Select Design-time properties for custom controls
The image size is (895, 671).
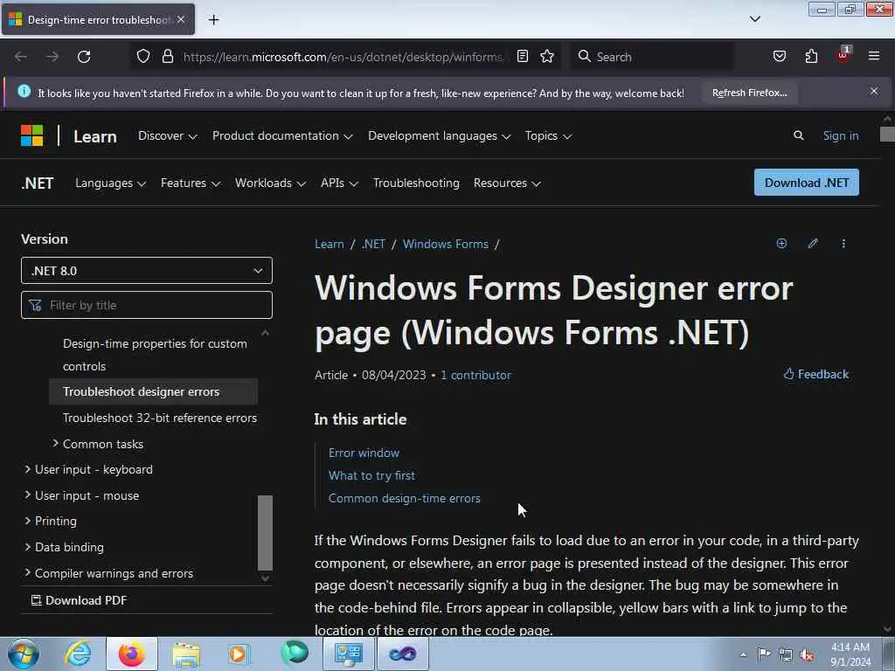click(155, 355)
